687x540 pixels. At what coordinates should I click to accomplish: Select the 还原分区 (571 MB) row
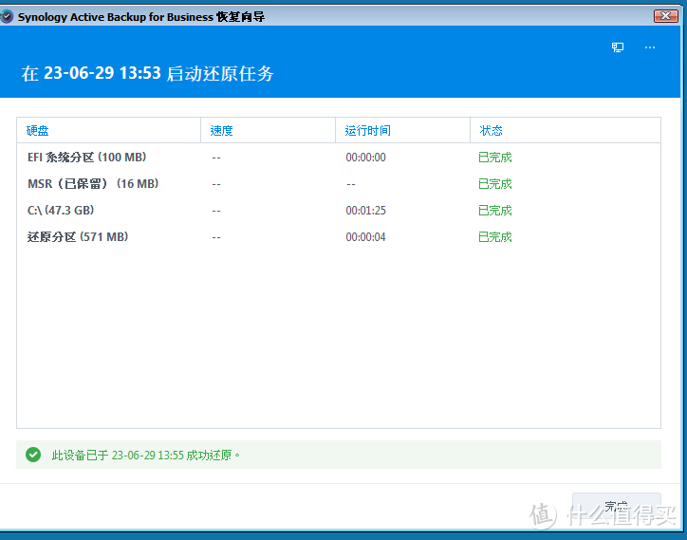338,237
